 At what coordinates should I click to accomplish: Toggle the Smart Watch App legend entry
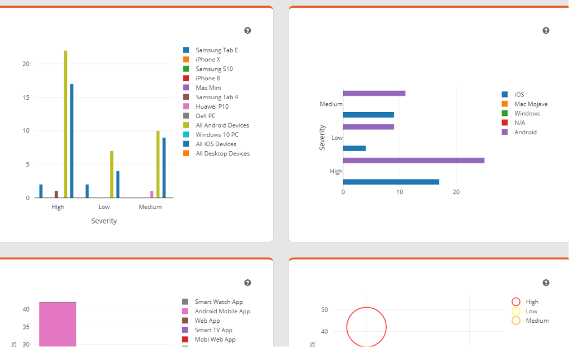point(218,302)
